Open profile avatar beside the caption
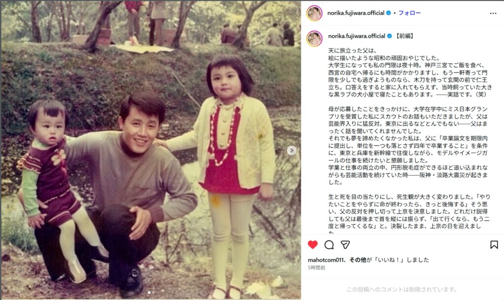The image size is (504, 300). tap(315, 39)
